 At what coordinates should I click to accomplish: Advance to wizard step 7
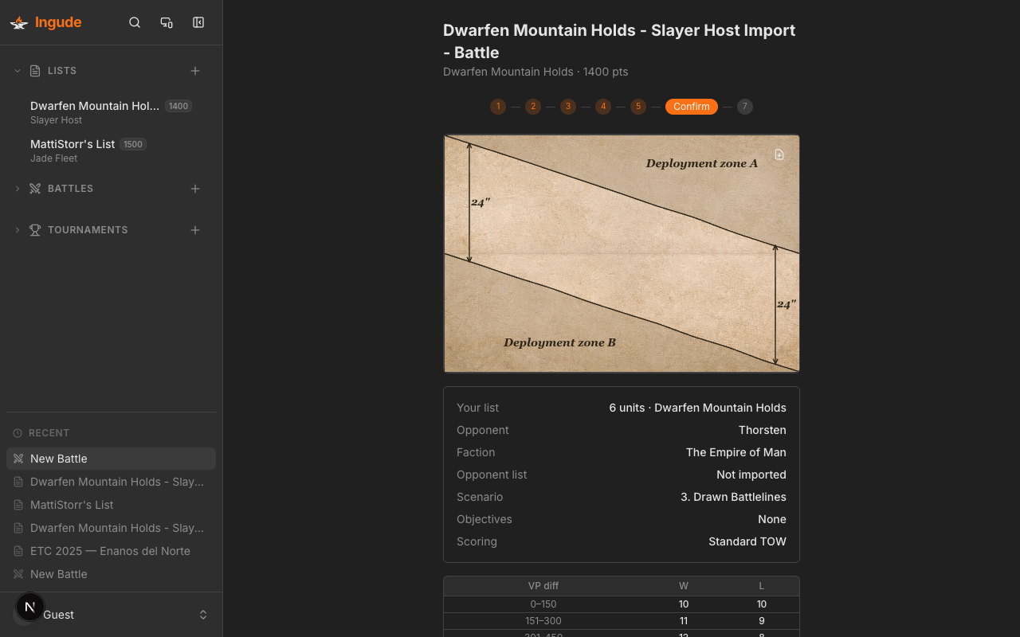coord(744,107)
